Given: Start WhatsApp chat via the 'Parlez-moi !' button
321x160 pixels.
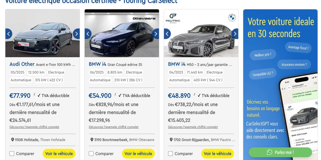Looking at the screenshot, I should click(280, 152).
